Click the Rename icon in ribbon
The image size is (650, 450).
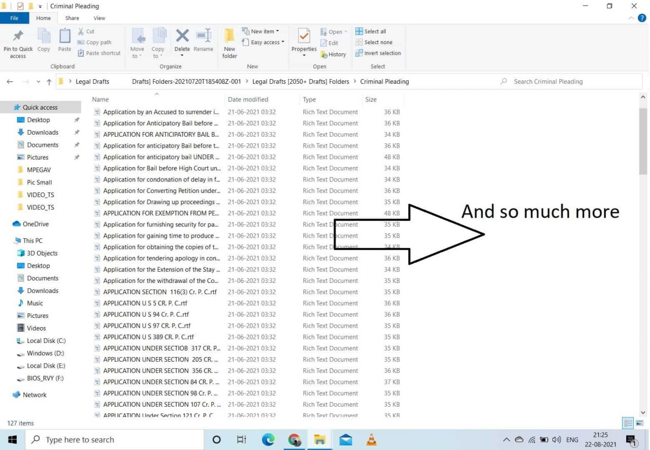203,37
